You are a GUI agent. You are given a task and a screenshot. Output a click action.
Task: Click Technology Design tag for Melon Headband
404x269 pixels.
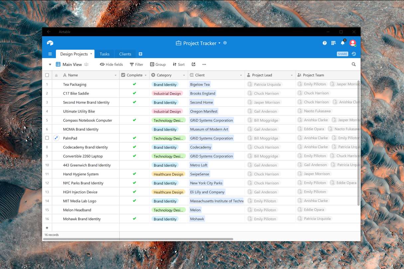point(168,210)
